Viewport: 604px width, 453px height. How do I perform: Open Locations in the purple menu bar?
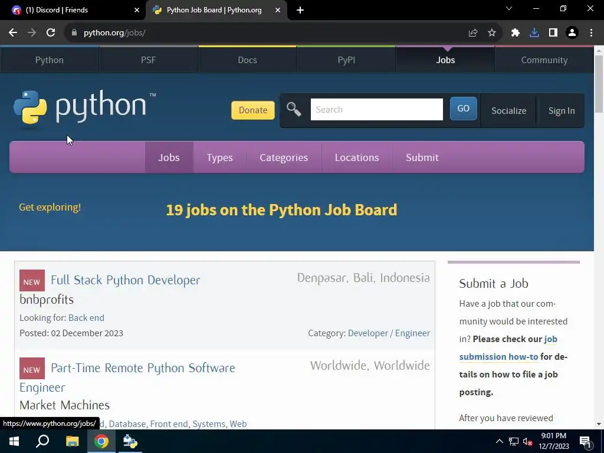357,157
